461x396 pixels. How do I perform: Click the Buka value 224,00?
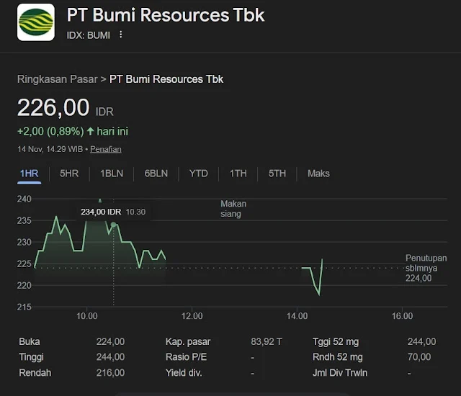coord(110,342)
